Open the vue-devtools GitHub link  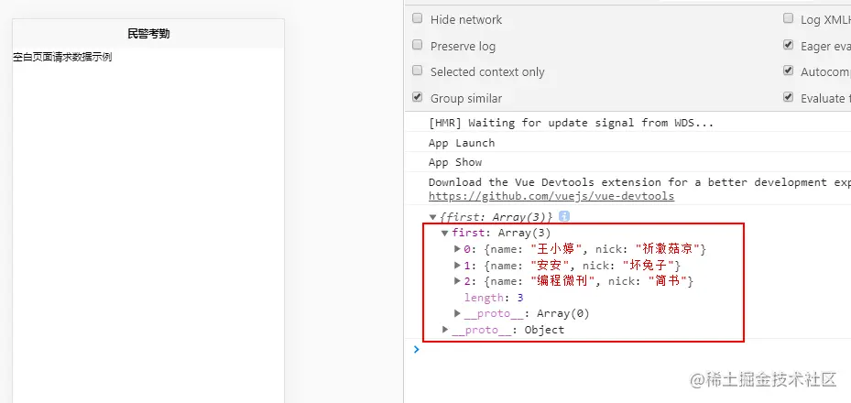(x=551, y=196)
